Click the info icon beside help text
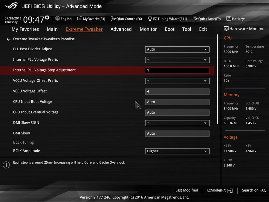Screen dimensions: 269x202 6,165
